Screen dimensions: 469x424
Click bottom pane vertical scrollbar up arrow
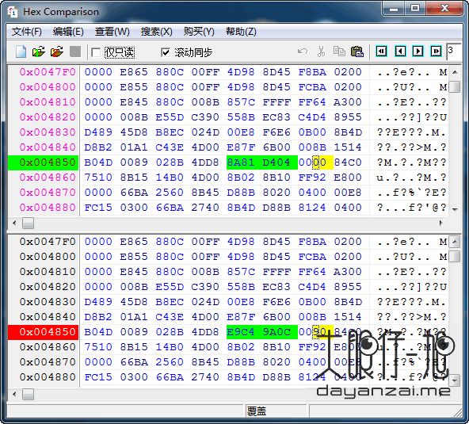[455, 242]
